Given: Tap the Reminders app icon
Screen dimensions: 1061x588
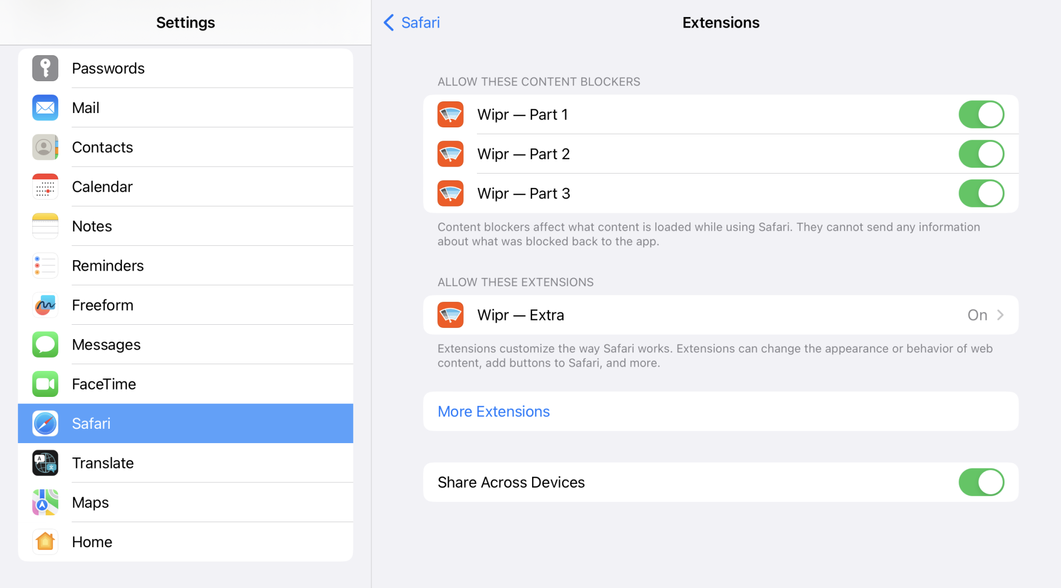Looking at the screenshot, I should pyautogui.click(x=45, y=265).
